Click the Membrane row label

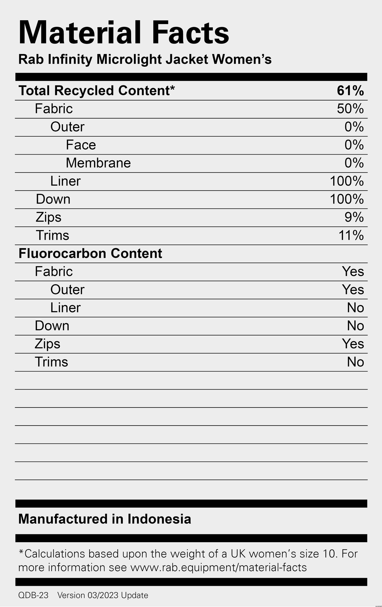[98, 163]
